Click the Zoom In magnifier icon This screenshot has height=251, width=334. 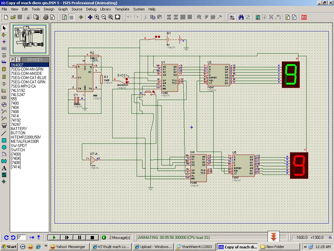tap(97, 17)
